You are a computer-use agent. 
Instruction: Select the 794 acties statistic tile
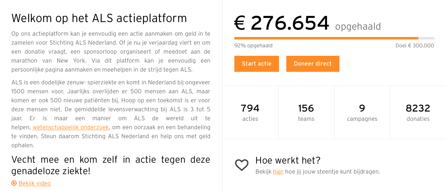250,112
